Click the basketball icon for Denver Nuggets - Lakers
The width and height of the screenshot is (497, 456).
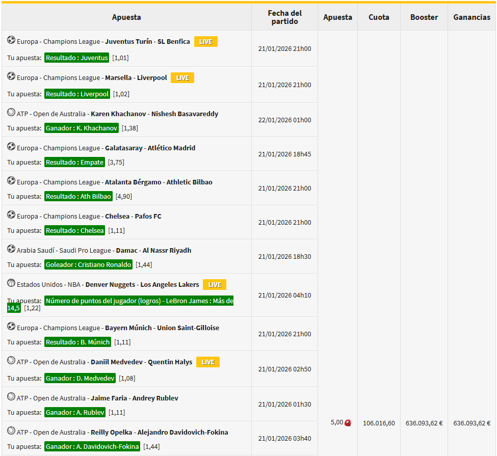click(x=11, y=283)
